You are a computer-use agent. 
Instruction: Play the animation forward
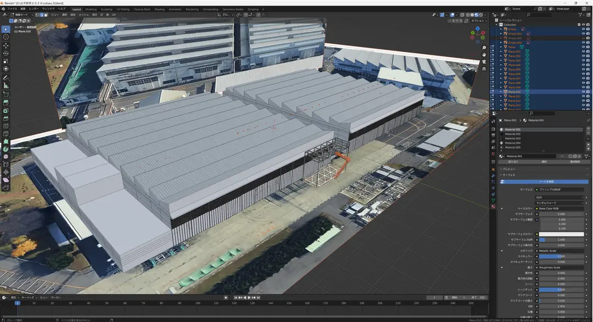point(249,297)
